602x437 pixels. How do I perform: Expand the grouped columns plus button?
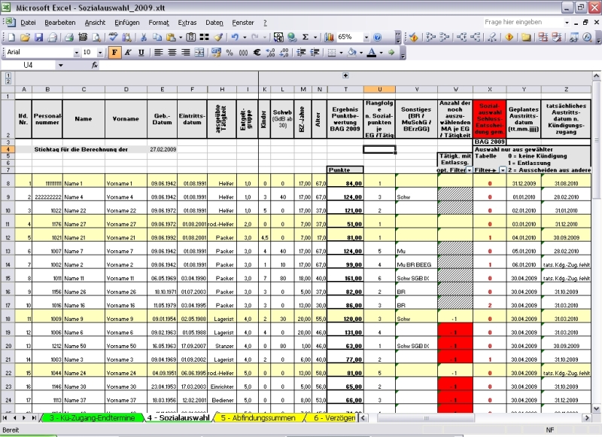pos(345,75)
